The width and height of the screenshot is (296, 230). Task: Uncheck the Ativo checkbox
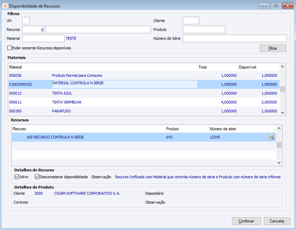pyautogui.click(x=17, y=177)
